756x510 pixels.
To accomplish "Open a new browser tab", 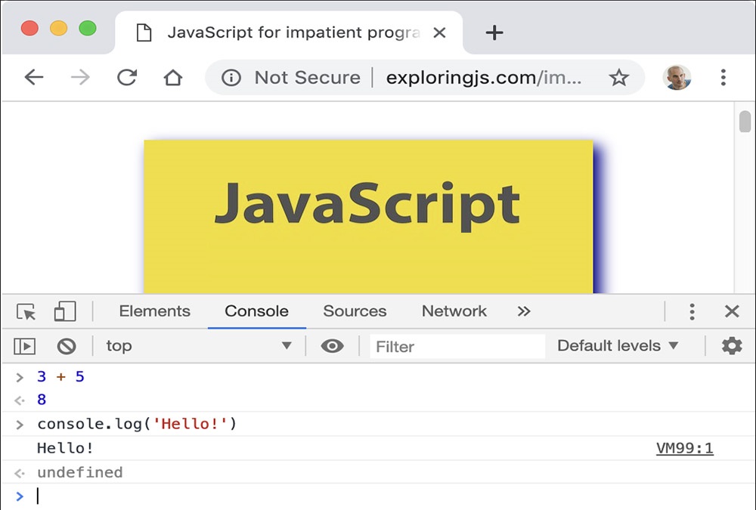I will tap(494, 32).
